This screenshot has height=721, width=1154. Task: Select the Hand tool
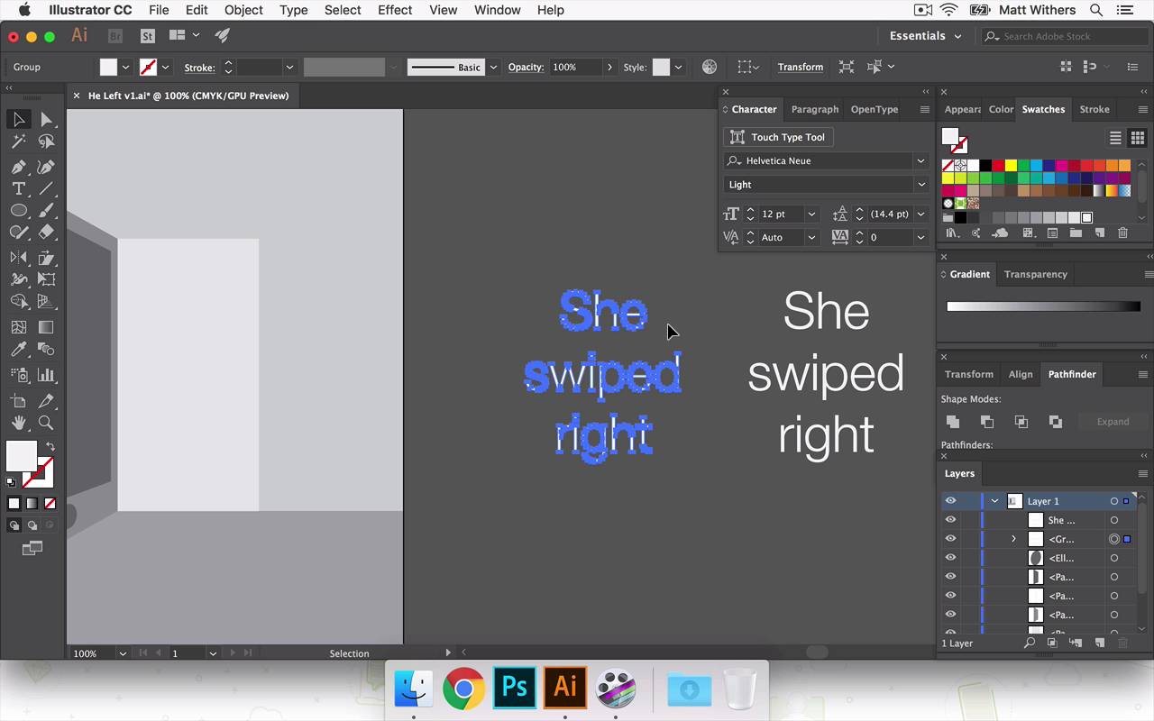pyautogui.click(x=18, y=423)
